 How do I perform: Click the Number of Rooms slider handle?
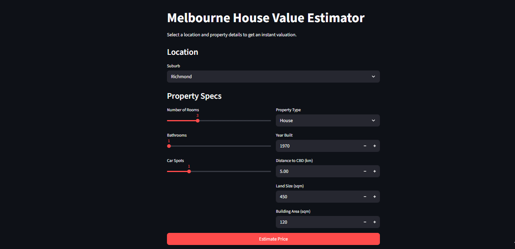[197, 120]
